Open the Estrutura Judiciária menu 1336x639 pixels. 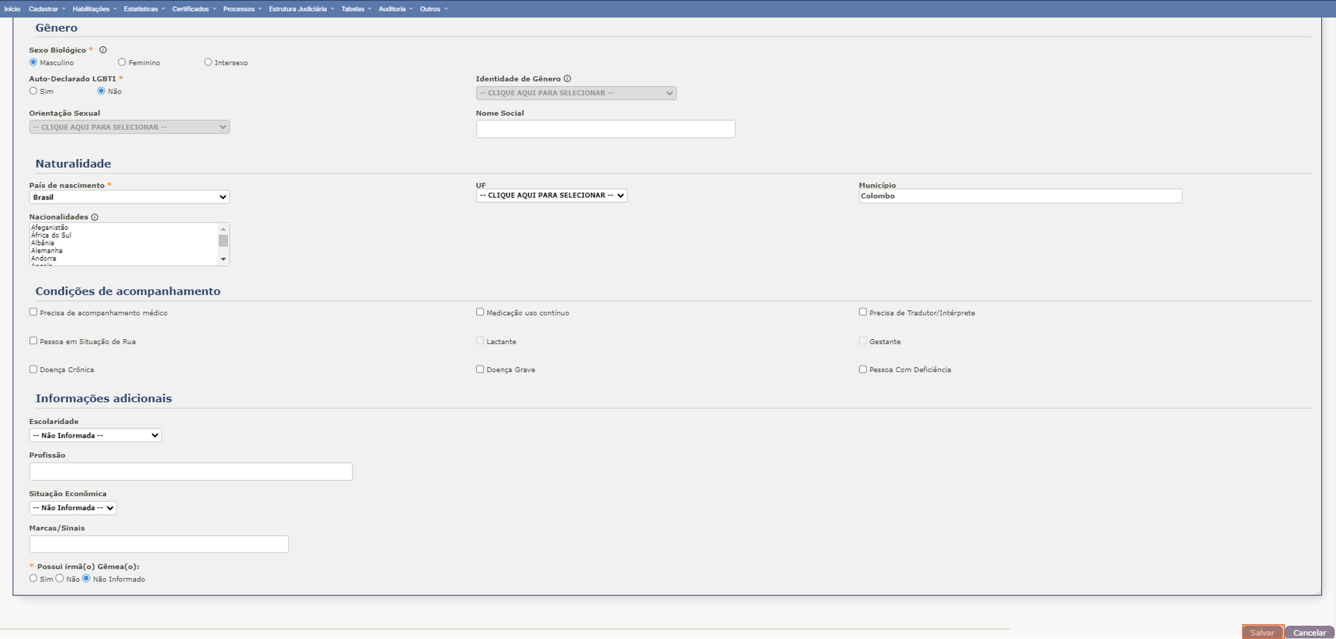[301, 9]
